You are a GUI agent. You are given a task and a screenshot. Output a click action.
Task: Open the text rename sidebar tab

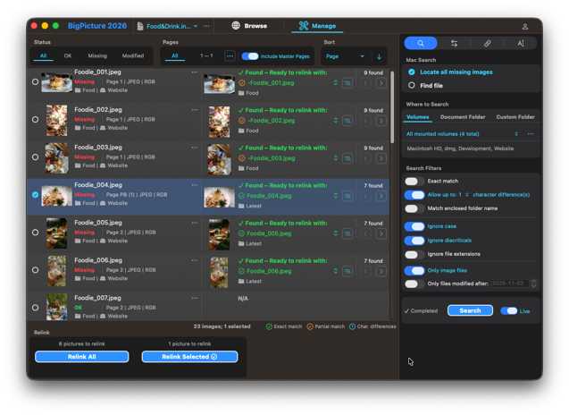tap(520, 43)
